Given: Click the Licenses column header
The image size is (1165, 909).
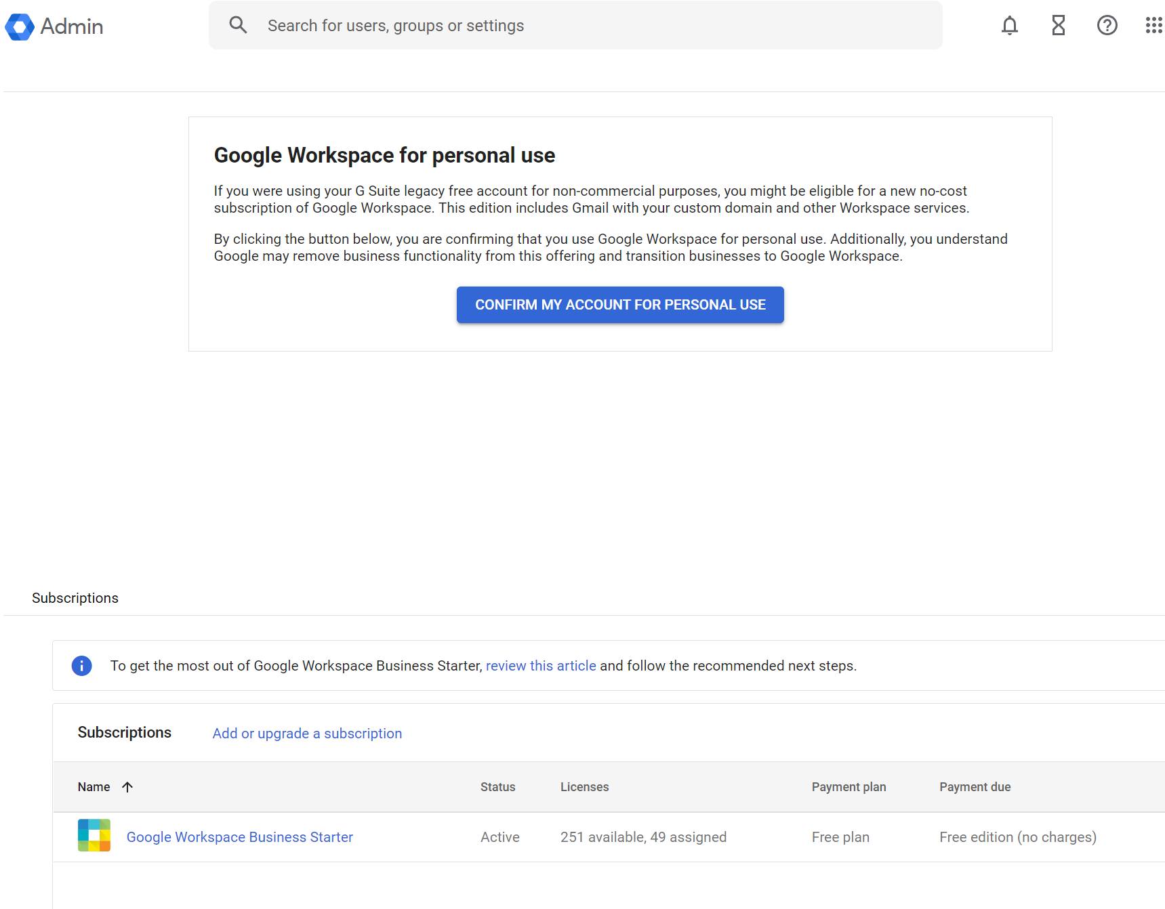Looking at the screenshot, I should 584,787.
